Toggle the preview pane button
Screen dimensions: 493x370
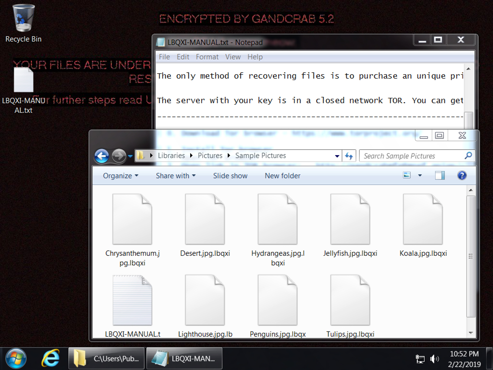[x=440, y=175]
